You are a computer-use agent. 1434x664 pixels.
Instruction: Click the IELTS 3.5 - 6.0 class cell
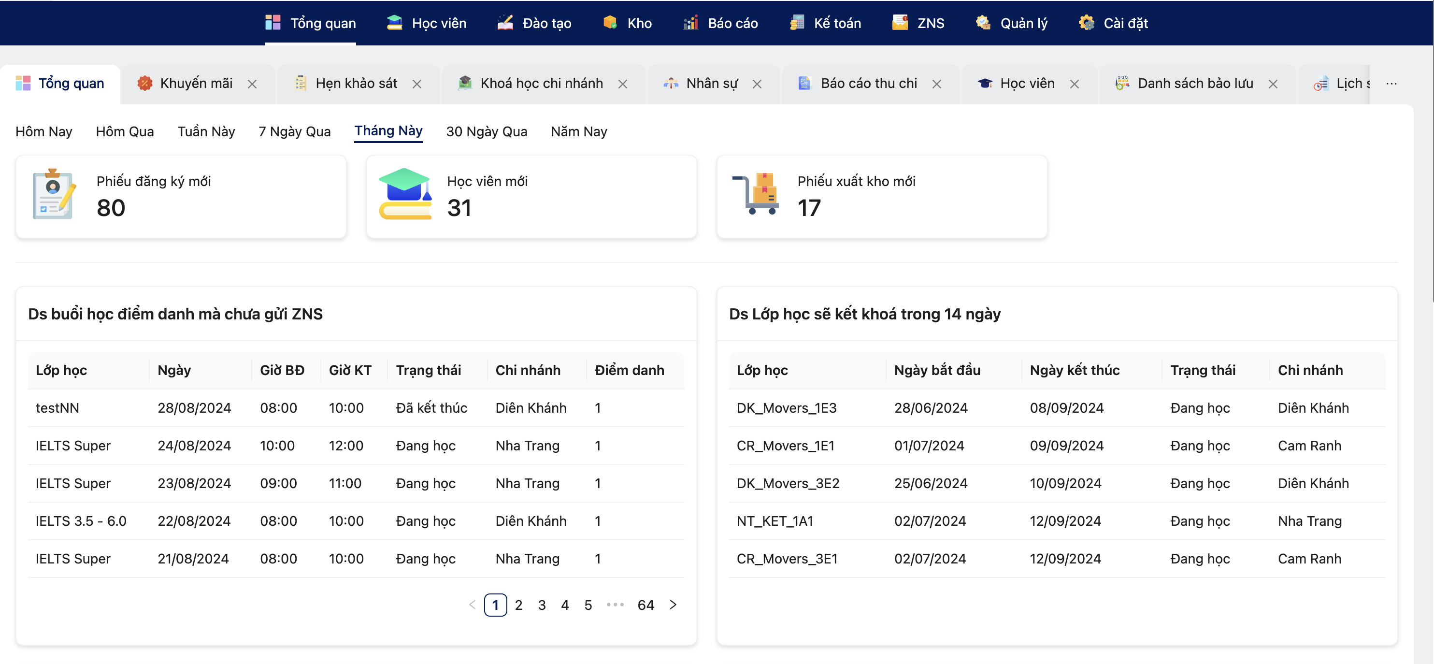pos(81,521)
